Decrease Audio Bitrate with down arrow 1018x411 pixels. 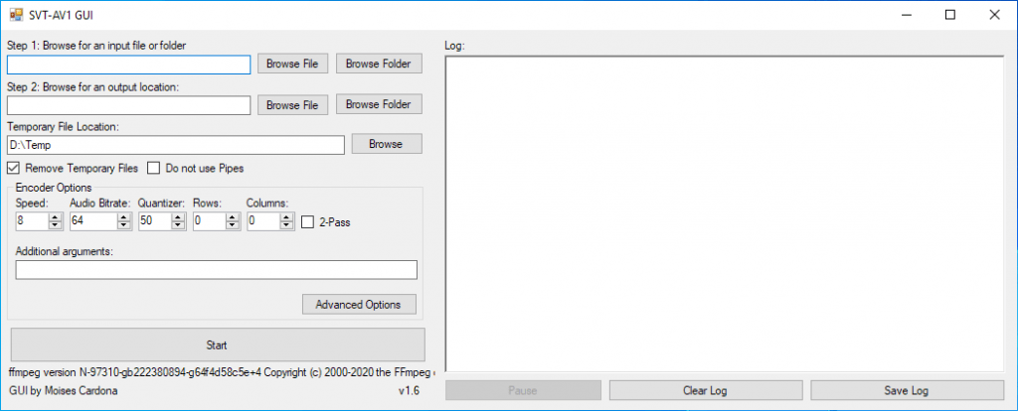[124, 225]
